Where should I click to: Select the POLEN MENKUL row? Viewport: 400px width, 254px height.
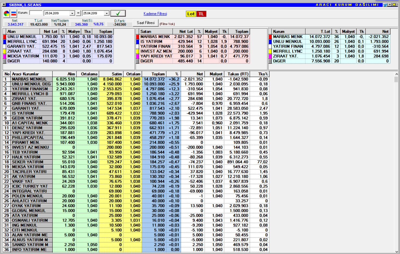[x=136, y=196]
